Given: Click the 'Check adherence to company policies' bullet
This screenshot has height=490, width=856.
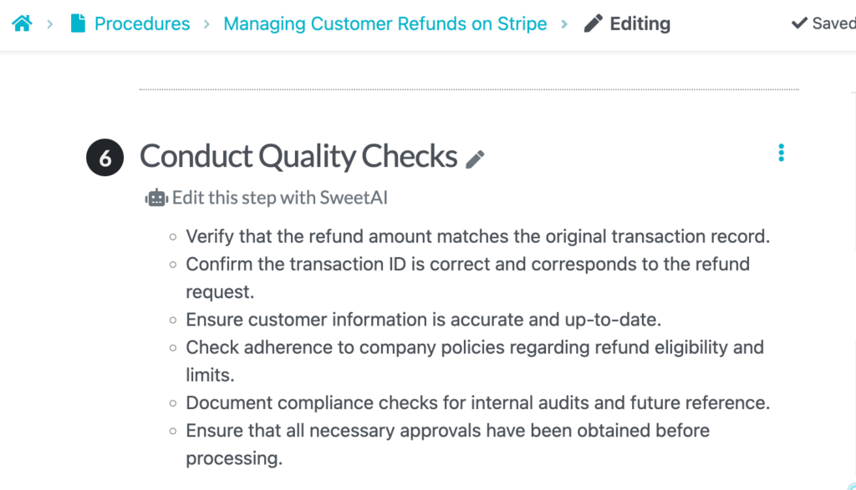Looking at the screenshot, I should [x=474, y=347].
